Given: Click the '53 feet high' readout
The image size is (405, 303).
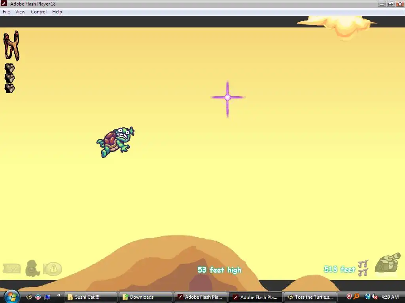Looking at the screenshot, I should tap(219, 270).
